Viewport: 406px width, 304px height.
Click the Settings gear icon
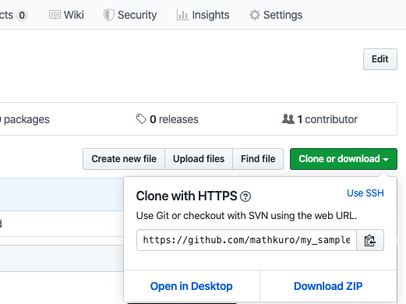(x=255, y=15)
